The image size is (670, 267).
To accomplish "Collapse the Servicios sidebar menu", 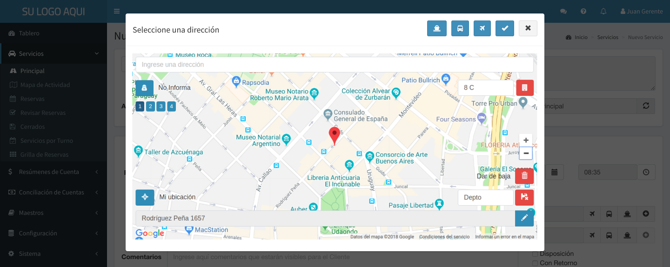I will [x=54, y=53].
